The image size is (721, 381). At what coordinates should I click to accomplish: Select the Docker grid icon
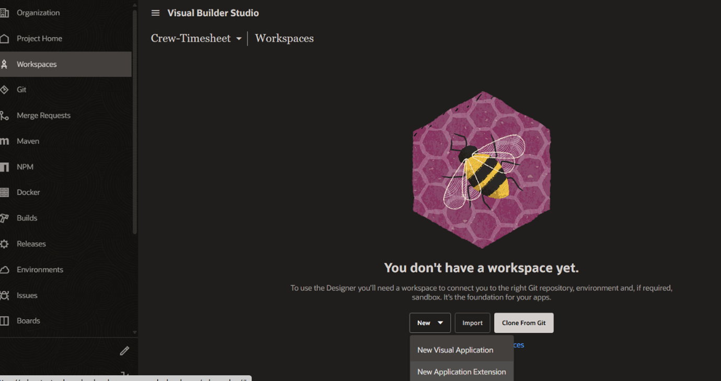point(5,192)
